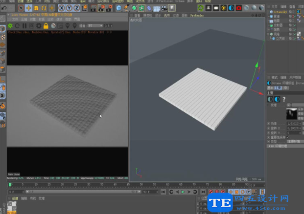Open 模式 menu in attributes panel
The height and width of the screenshot is (214, 304).
274,77
